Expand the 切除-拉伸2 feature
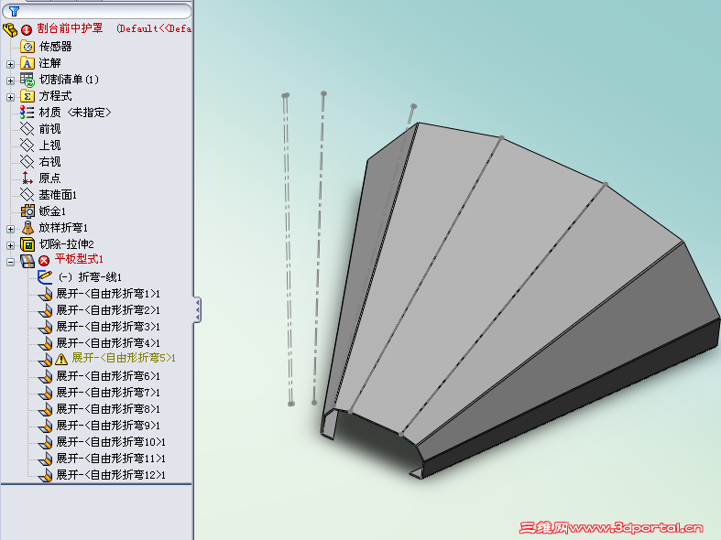Image resolution: width=721 pixels, height=540 pixels. [10, 245]
